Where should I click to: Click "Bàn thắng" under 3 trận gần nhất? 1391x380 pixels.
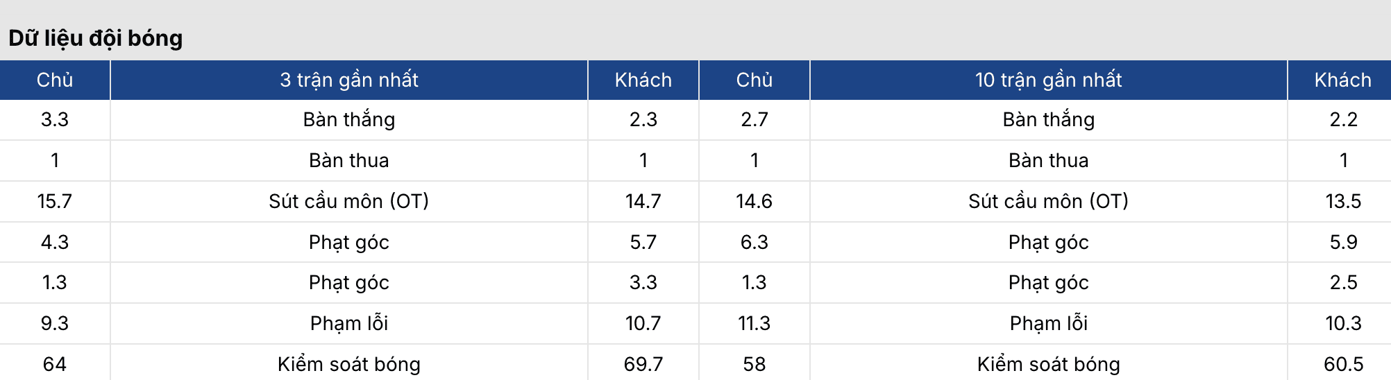click(348, 120)
